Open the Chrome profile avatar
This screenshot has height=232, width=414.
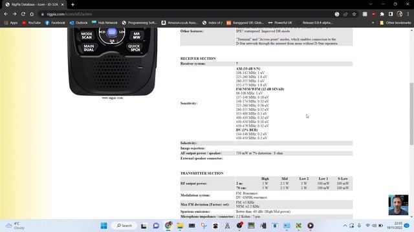pos(400,14)
